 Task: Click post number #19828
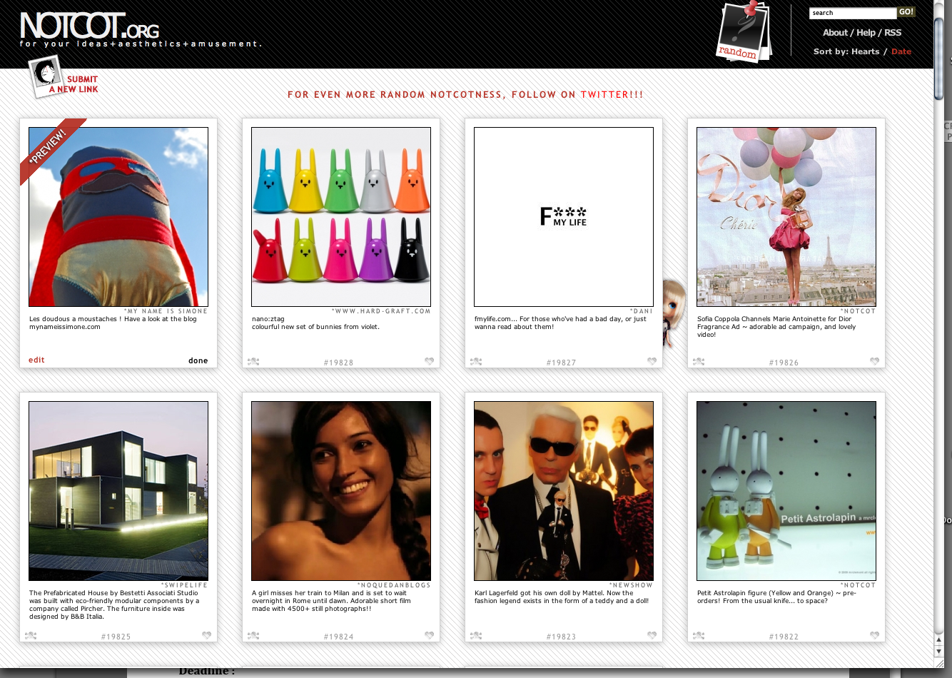(339, 363)
